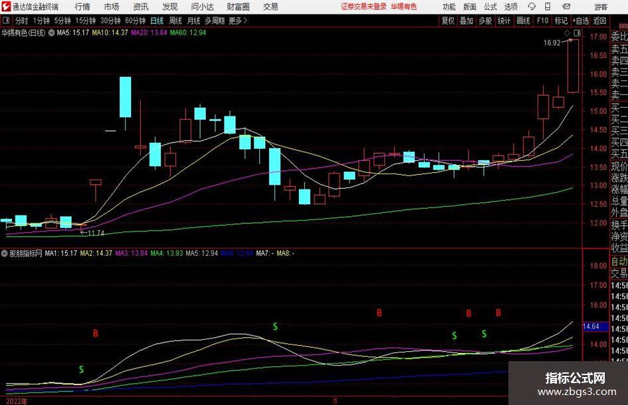
Task: Click the MA10: 14.37 label
Action: (x=110, y=33)
